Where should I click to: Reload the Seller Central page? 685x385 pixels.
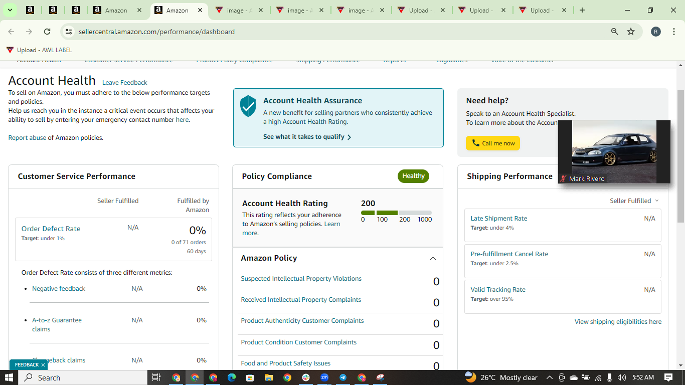click(47, 32)
